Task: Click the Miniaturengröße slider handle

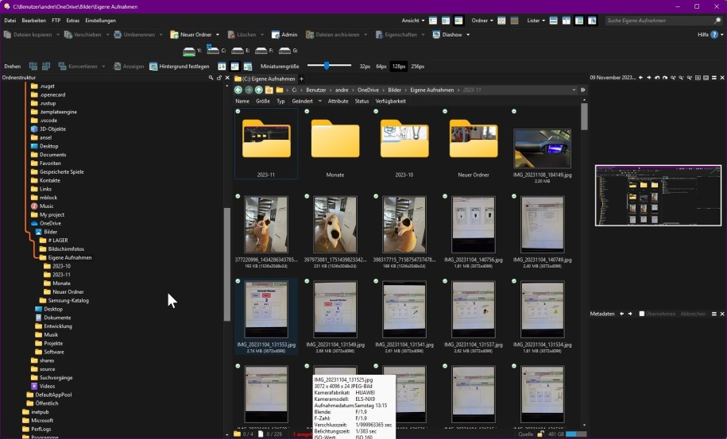Action: 327,66
